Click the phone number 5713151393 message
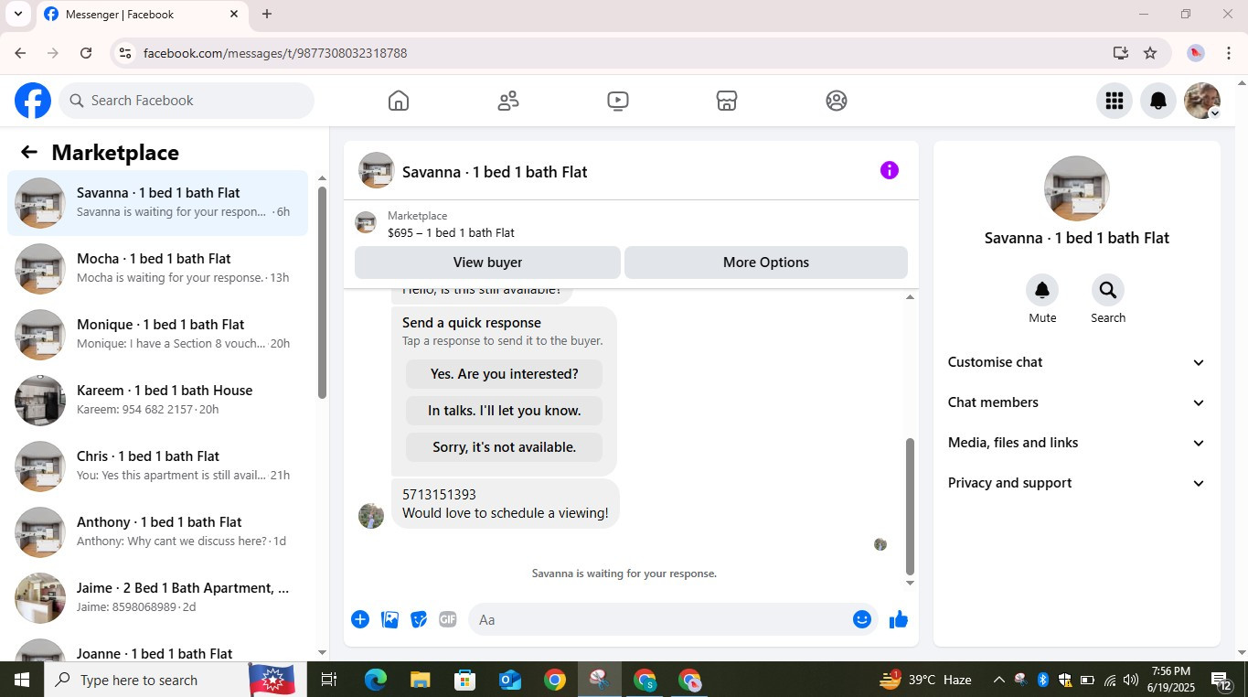Image resolution: width=1248 pixels, height=697 pixels. (439, 495)
